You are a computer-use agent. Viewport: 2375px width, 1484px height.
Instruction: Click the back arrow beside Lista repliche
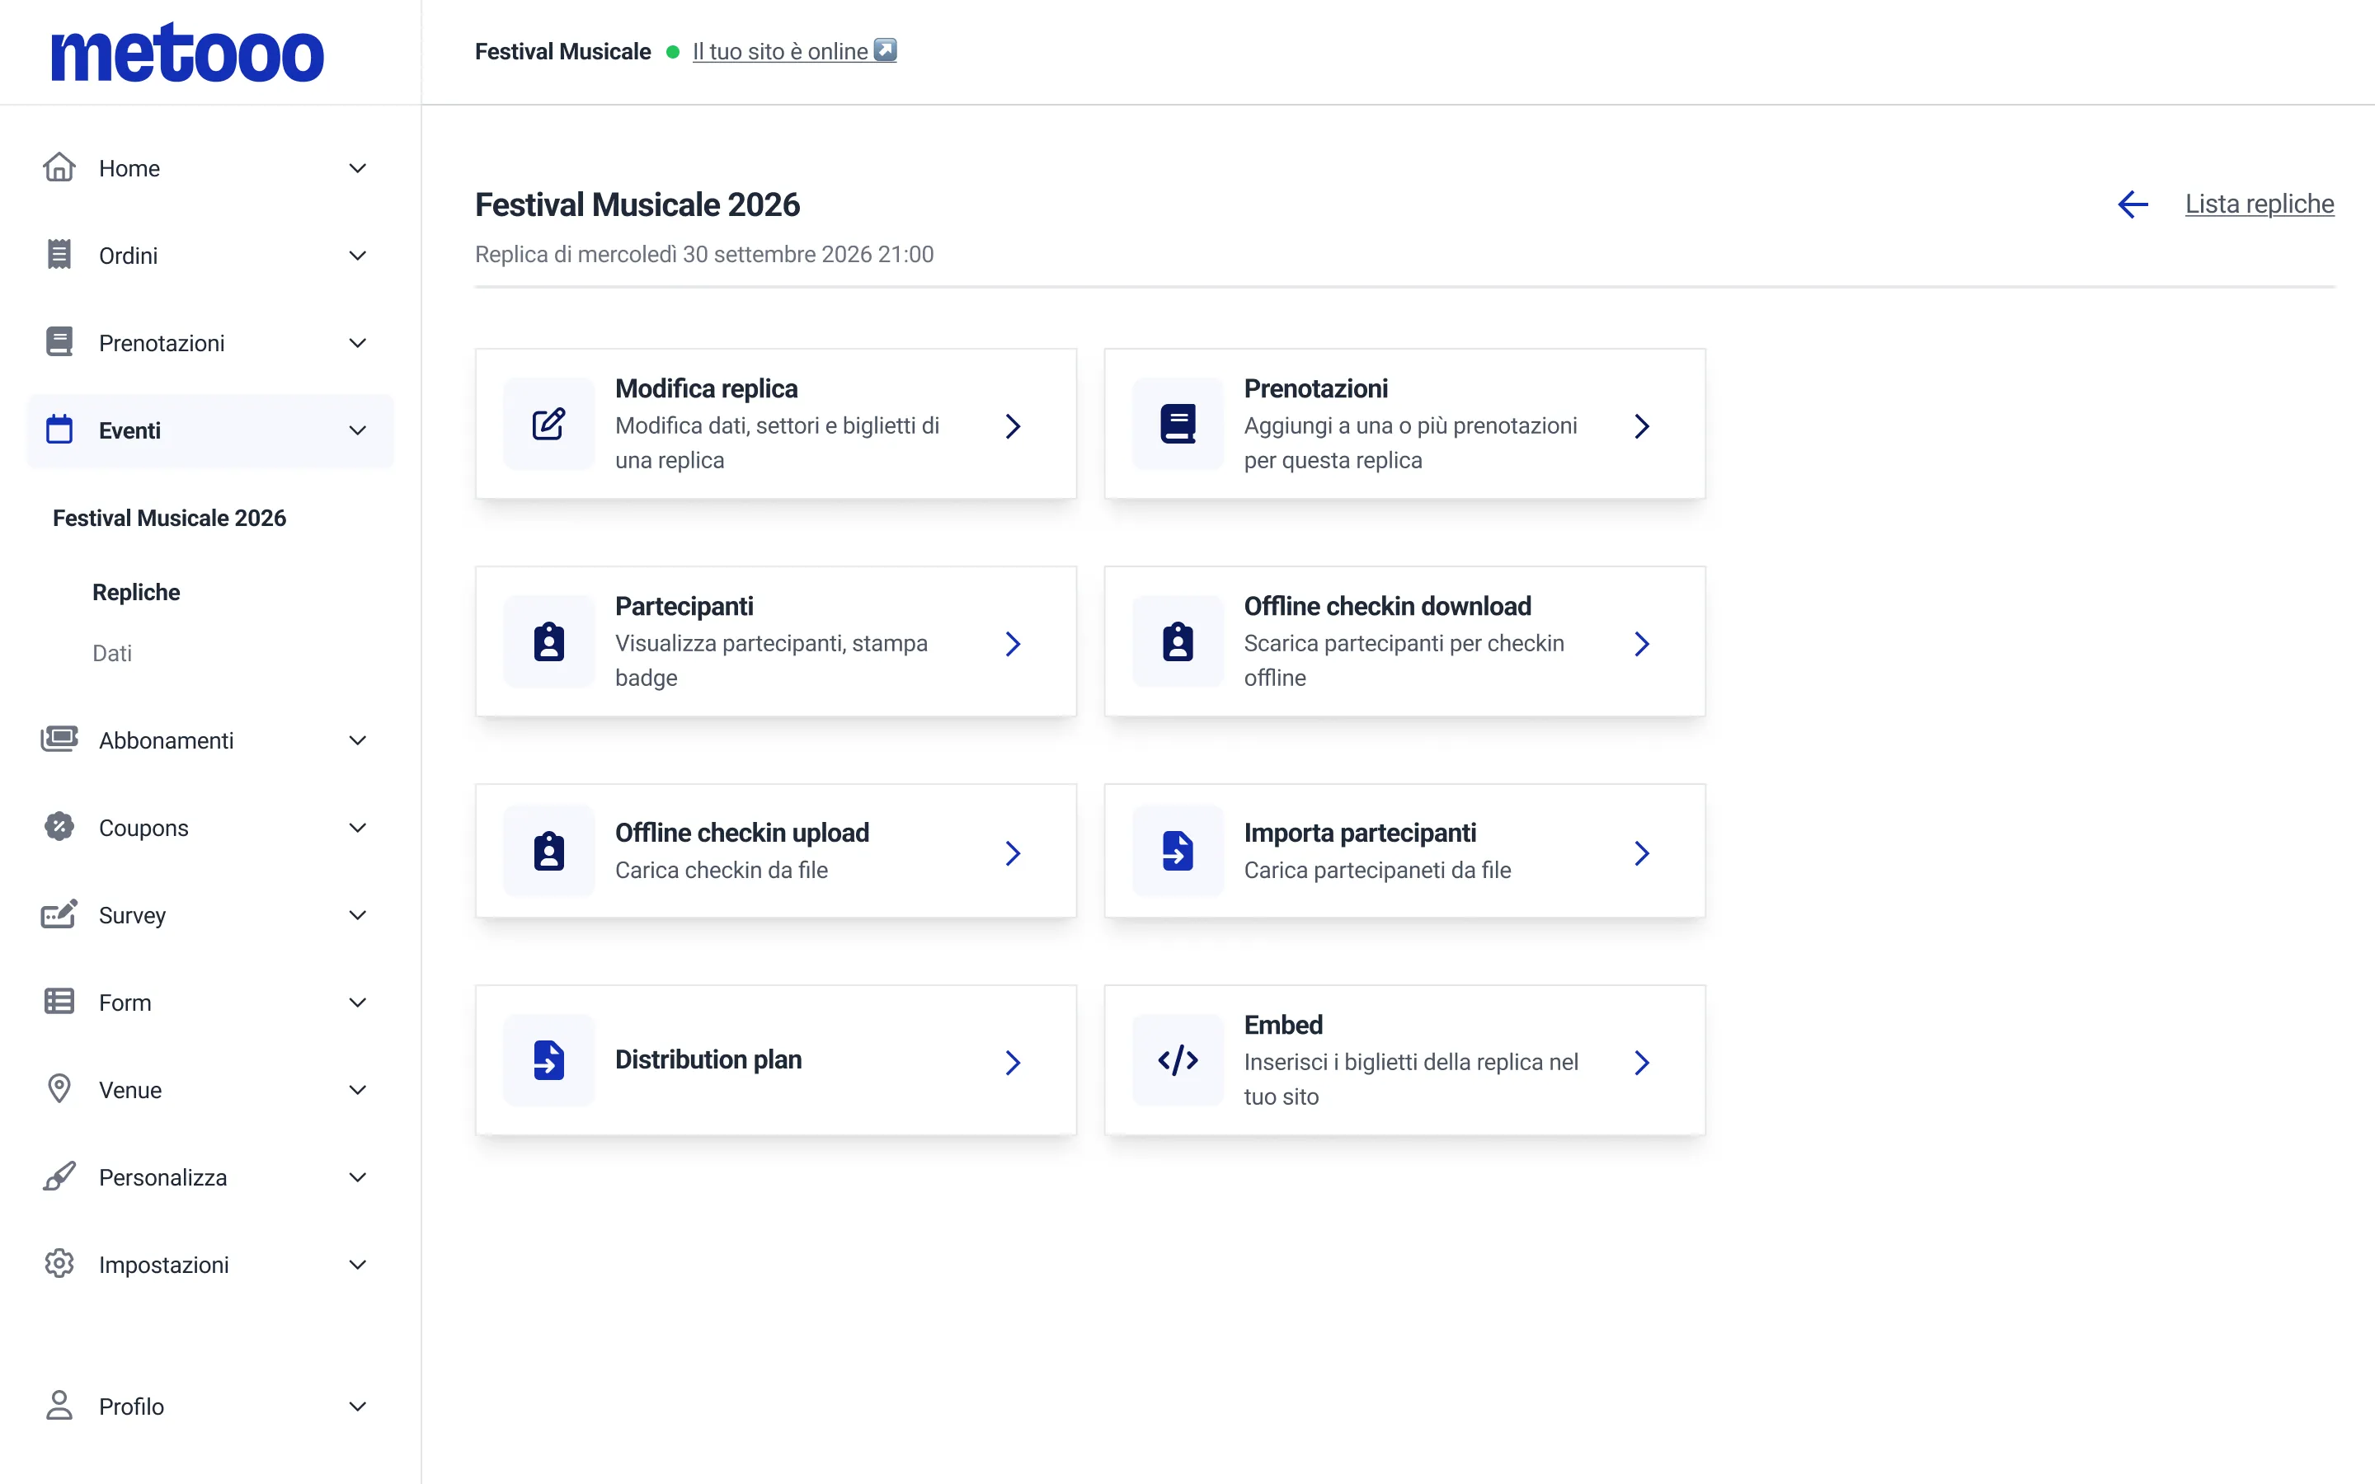pyautogui.click(x=2133, y=204)
